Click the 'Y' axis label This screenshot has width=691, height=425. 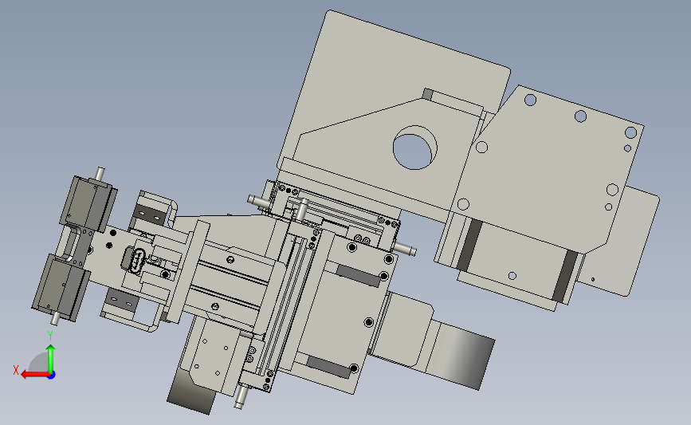point(50,336)
